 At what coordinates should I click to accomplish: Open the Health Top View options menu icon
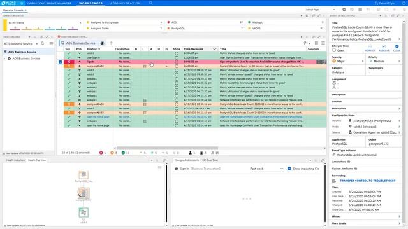tap(159, 168)
